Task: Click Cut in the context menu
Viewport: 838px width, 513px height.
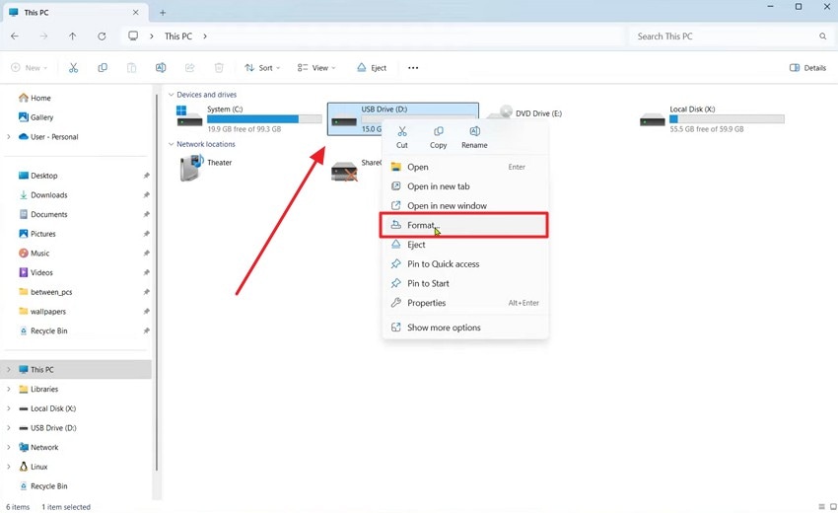Action: [402, 137]
